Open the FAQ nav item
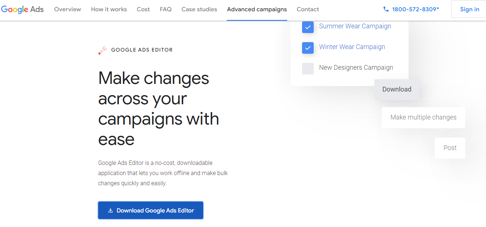 pyautogui.click(x=166, y=9)
